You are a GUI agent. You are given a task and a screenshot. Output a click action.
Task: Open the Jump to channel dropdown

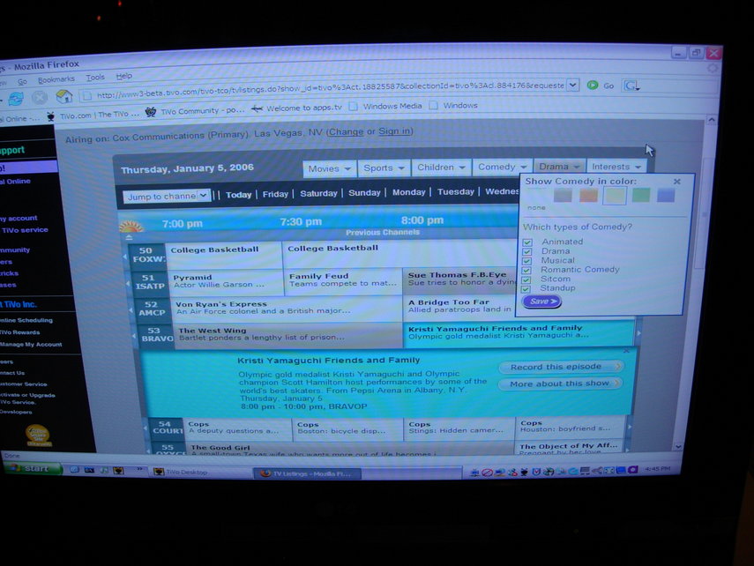point(167,197)
